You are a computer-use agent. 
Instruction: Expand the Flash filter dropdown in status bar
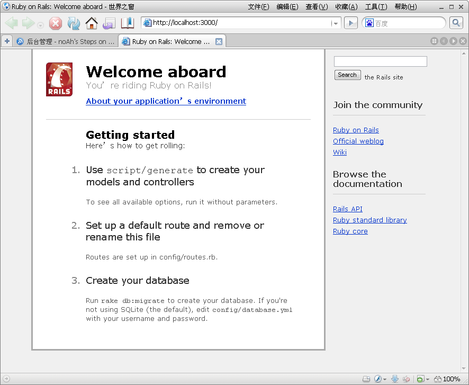(385, 379)
